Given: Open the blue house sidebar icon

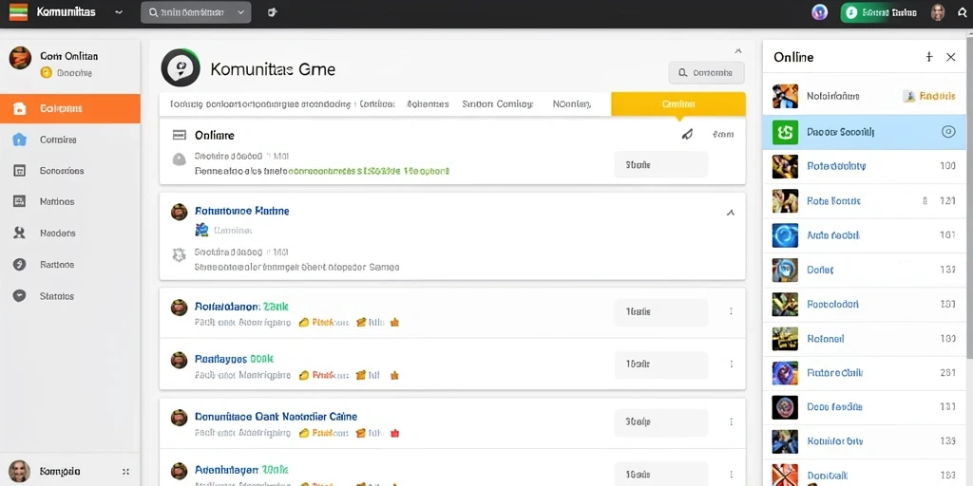Looking at the screenshot, I should tap(19, 140).
